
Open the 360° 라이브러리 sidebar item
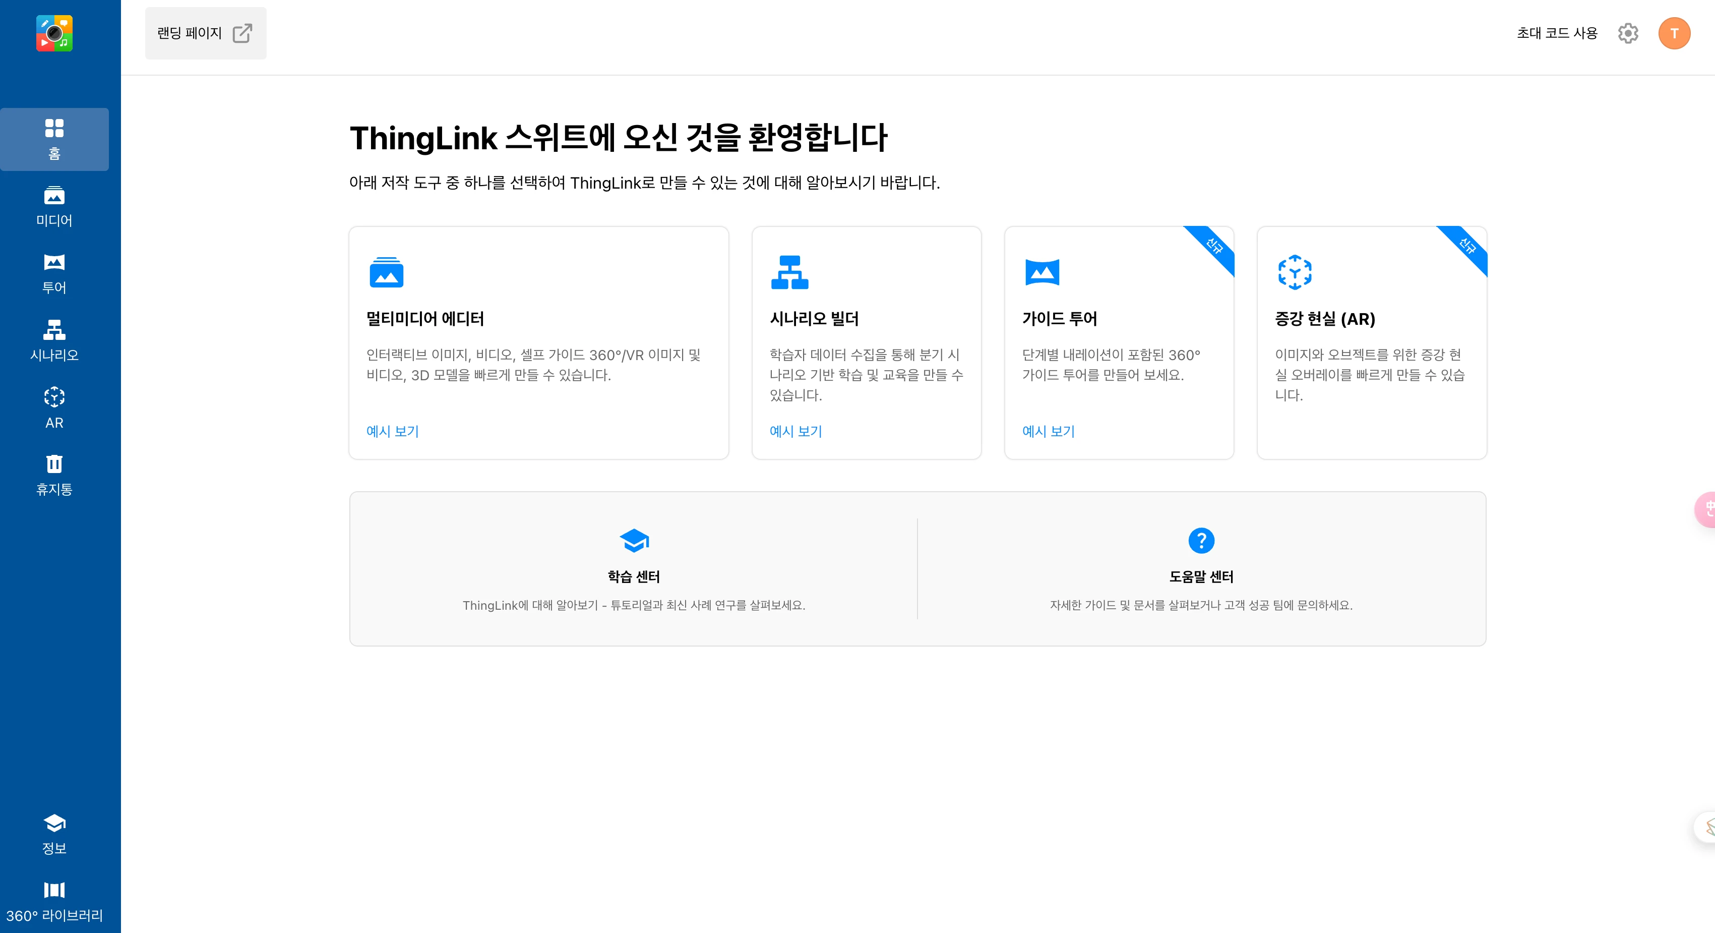click(54, 902)
